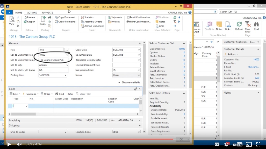
Task: Click the Orders count 12 link
Action: pos(184,60)
